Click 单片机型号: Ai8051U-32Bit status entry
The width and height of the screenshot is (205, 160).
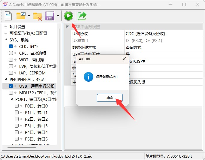pos(169,156)
